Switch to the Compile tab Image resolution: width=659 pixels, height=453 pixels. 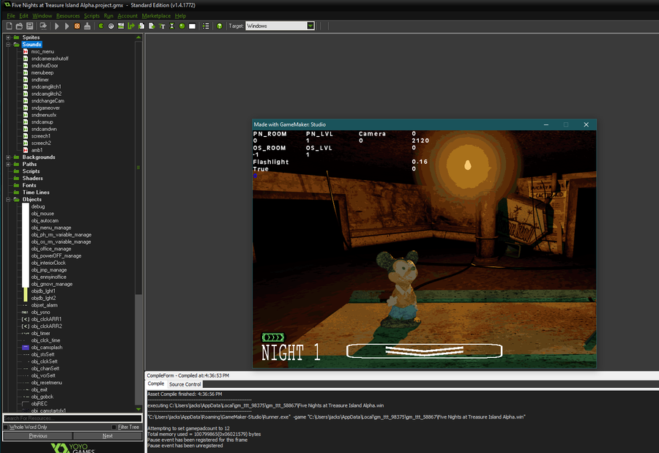click(x=156, y=383)
